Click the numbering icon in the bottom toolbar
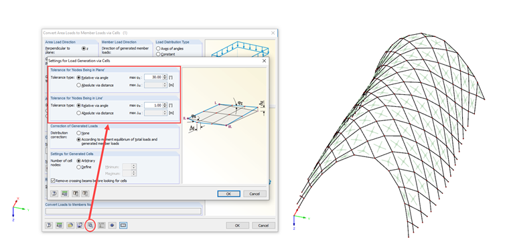The width and height of the screenshot is (509, 250). pyautogui.click(x=102, y=225)
